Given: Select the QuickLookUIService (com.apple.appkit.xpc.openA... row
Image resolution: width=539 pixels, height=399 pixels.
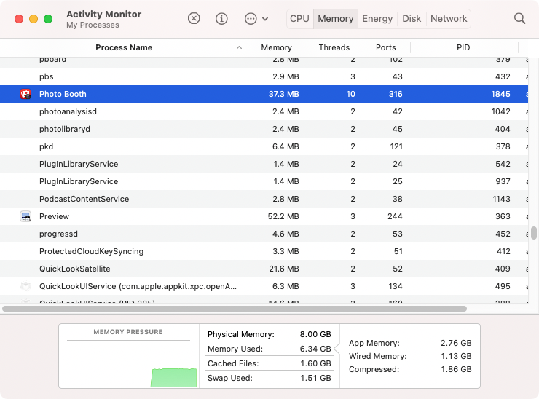Looking at the screenshot, I should click(x=264, y=286).
